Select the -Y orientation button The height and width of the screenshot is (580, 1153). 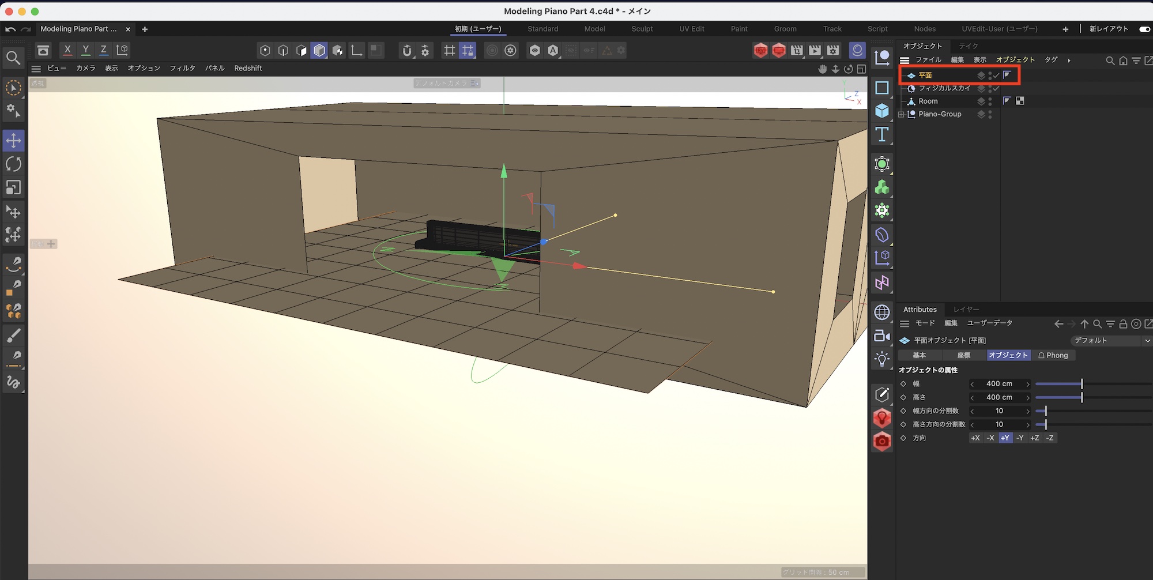(1020, 438)
